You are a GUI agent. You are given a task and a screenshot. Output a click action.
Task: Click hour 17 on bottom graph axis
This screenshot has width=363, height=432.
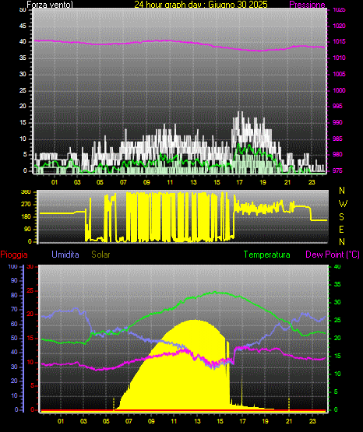[242, 421]
